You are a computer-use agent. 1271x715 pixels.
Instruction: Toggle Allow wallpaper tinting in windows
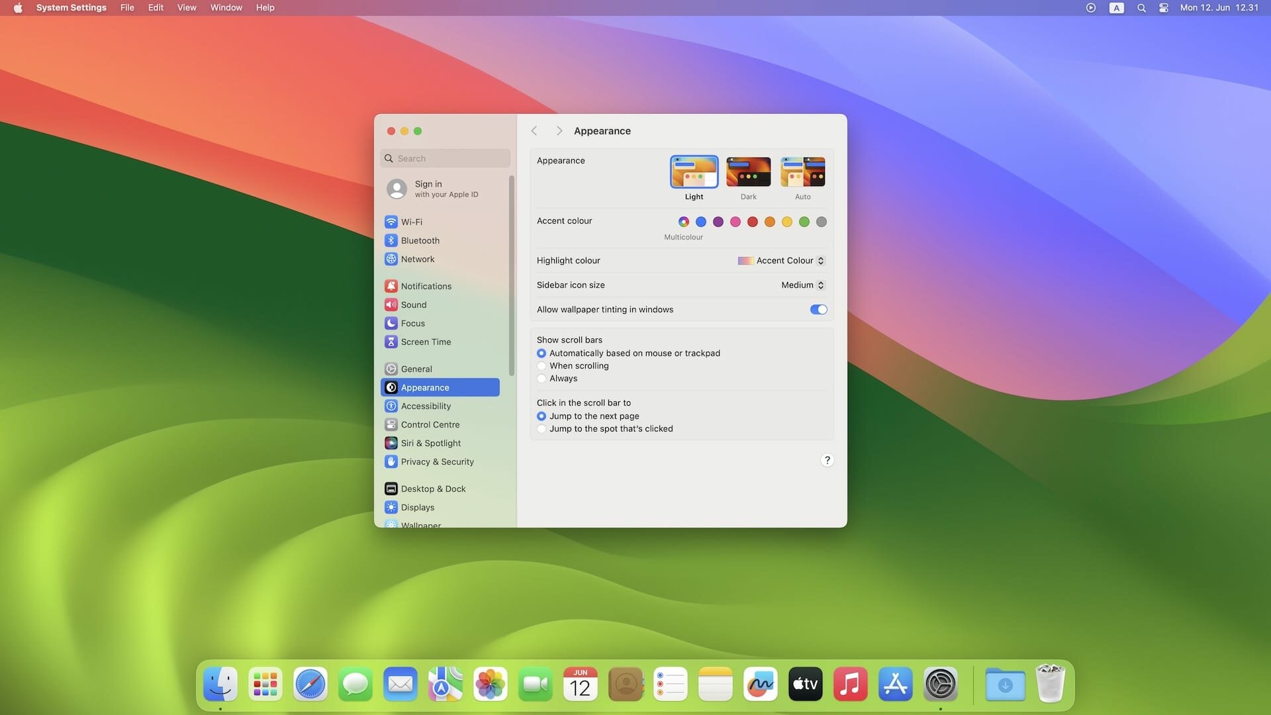[x=817, y=309]
